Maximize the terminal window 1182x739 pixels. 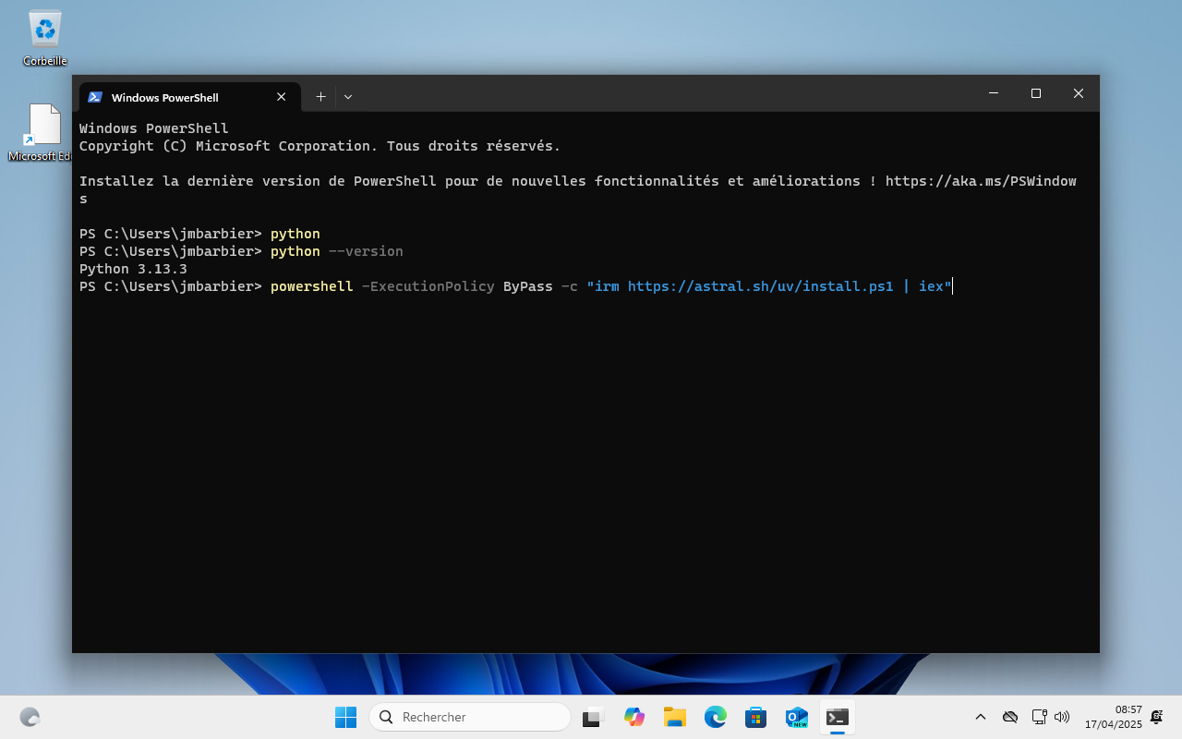[1036, 93]
